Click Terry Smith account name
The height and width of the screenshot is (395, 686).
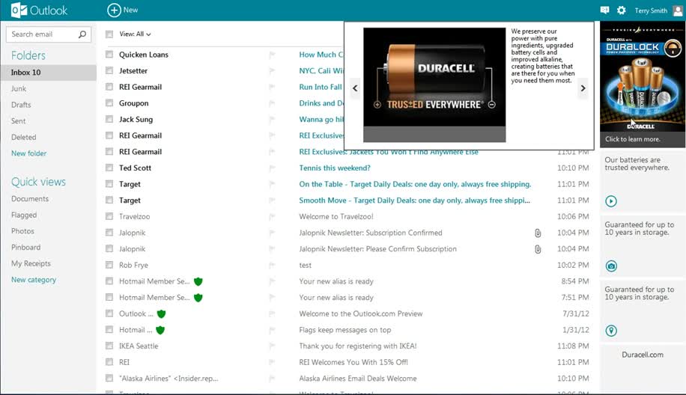click(651, 10)
